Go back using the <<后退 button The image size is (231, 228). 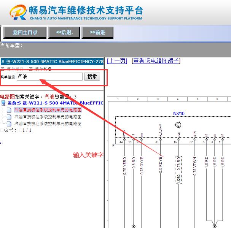click(64, 33)
